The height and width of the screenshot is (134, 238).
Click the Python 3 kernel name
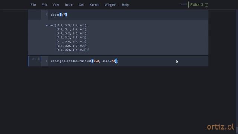pyautogui.click(x=197, y=5)
